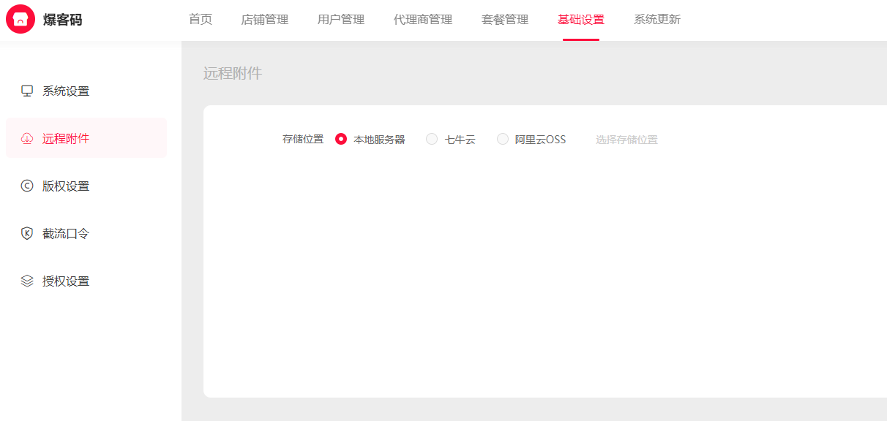Open the 店铺管理 tab
The image size is (887, 421).
[265, 20]
